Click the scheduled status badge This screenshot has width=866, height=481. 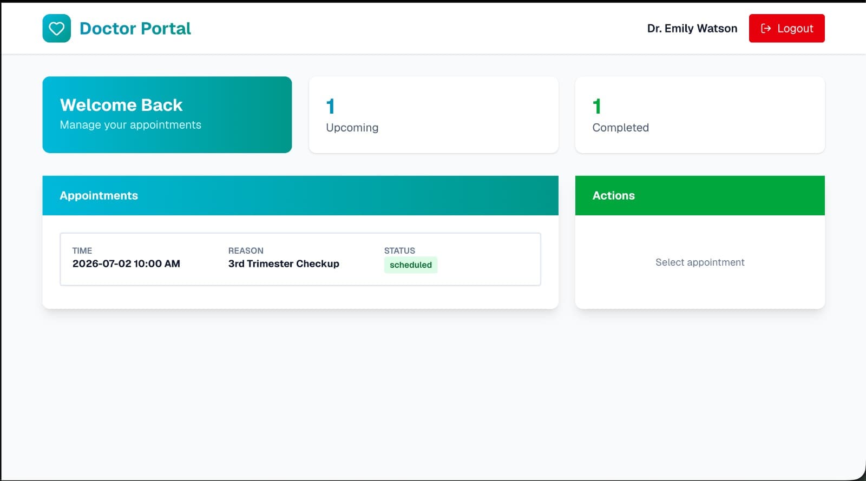click(411, 265)
